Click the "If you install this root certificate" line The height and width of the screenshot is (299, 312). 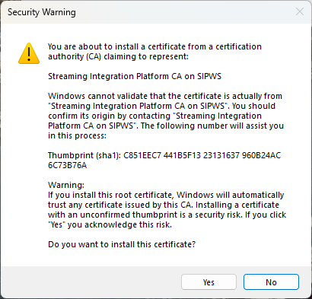click(x=166, y=195)
